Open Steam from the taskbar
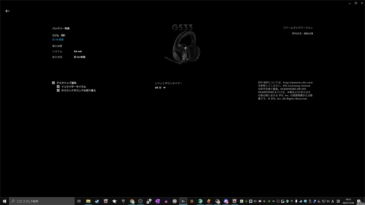Image resolution: width=365 pixels, height=205 pixels. coord(97,201)
